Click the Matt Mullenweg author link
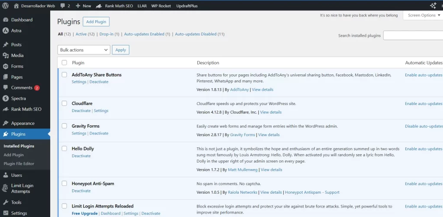The width and height of the screenshot is (443, 217). pyautogui.click(x=243, y=169)
